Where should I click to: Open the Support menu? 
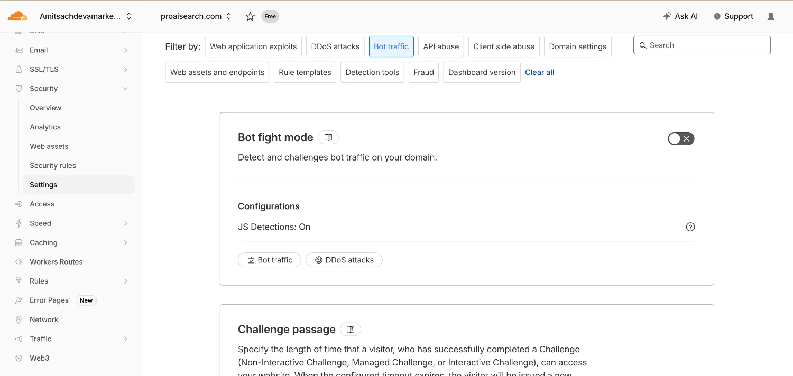[x=733, y=16]
